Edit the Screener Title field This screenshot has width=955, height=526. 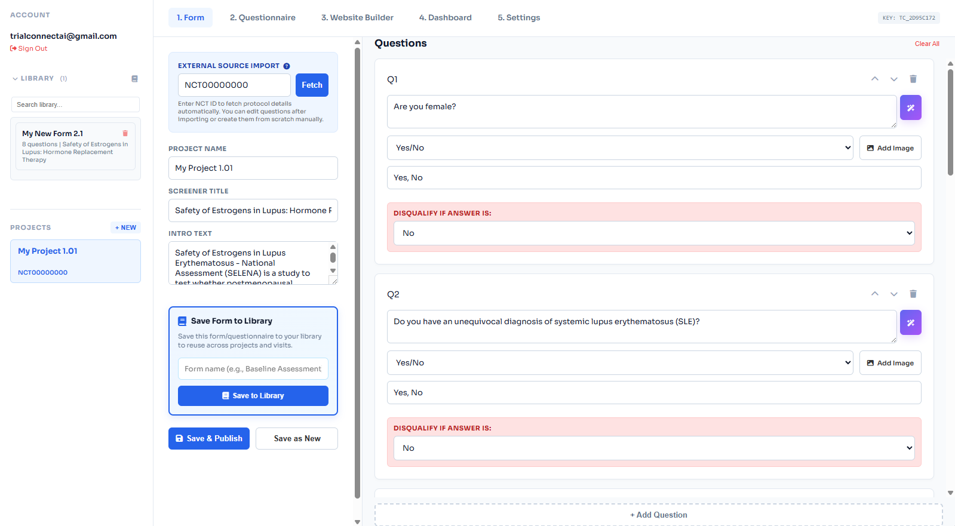pos(253,210)
